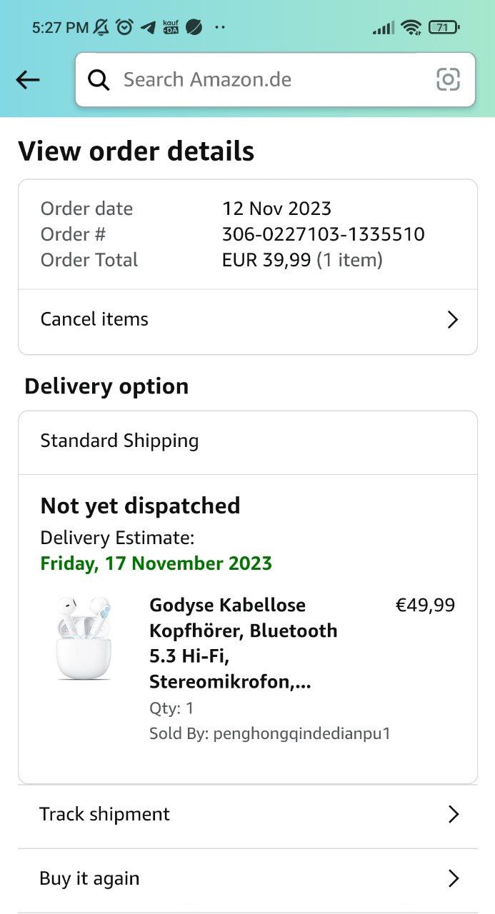
Task: Tap the Telegram status bar icon
Action: [148, 28]
